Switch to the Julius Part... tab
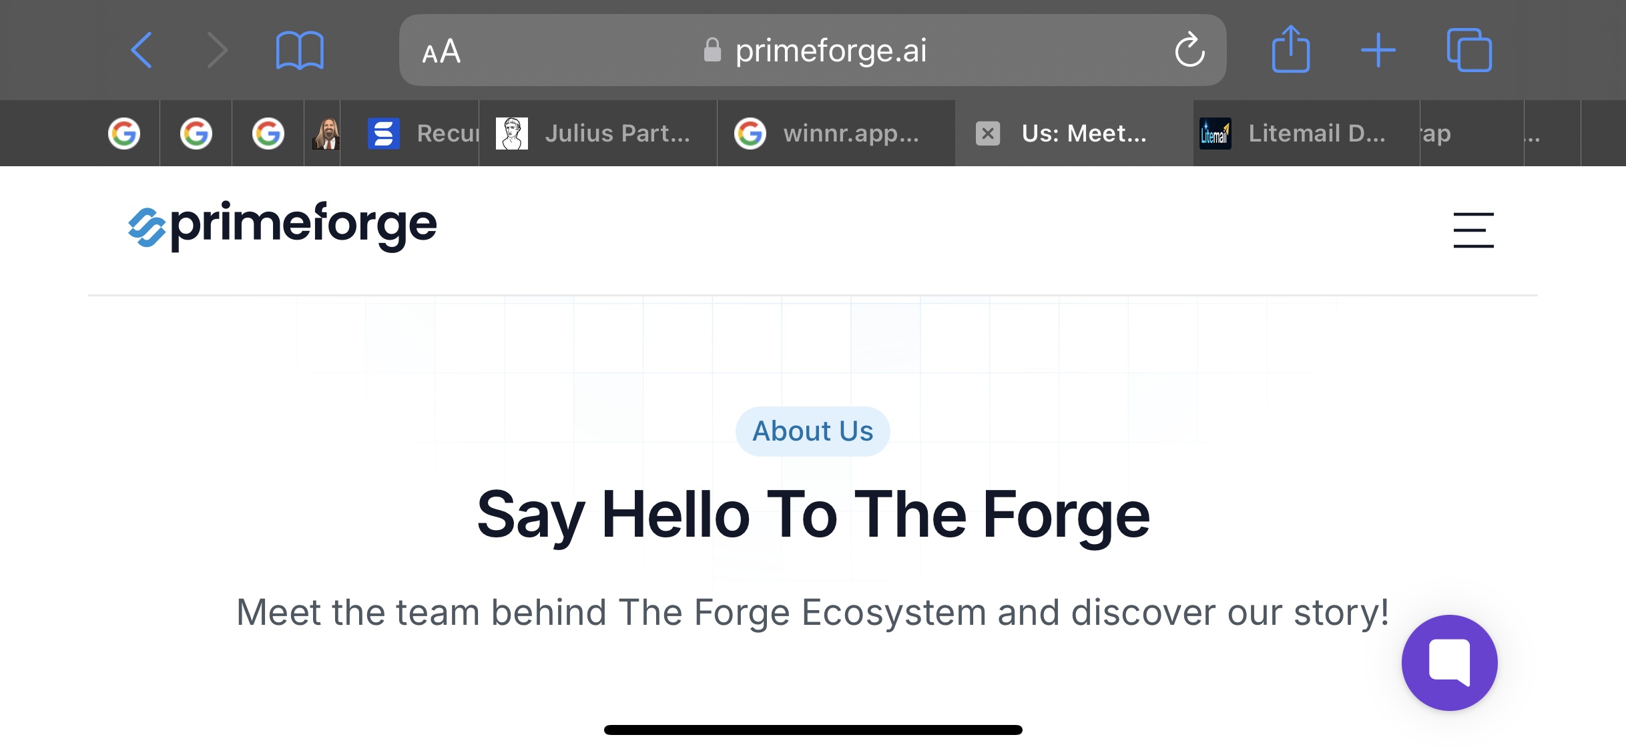The width and height of the screenshot is (1626, 751). [x=598, y=134]
